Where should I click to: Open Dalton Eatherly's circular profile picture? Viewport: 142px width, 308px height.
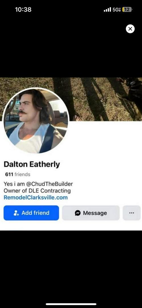[x=36, y=121]
